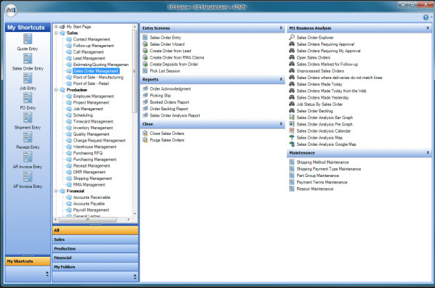
Task: Collapse the Entry Screens section
Action: [x=281, y=28]
